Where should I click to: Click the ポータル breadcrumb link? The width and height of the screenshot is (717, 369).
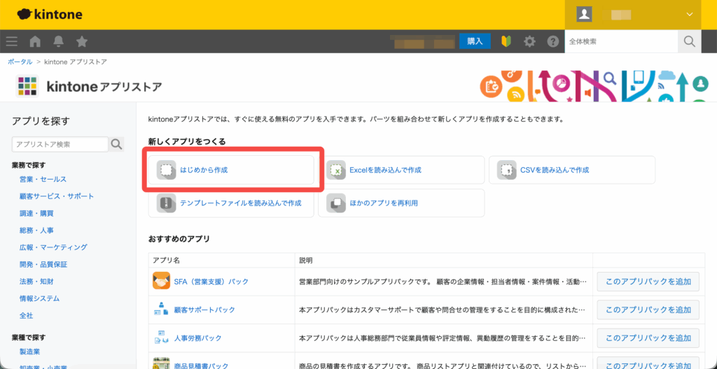[20, 62]
